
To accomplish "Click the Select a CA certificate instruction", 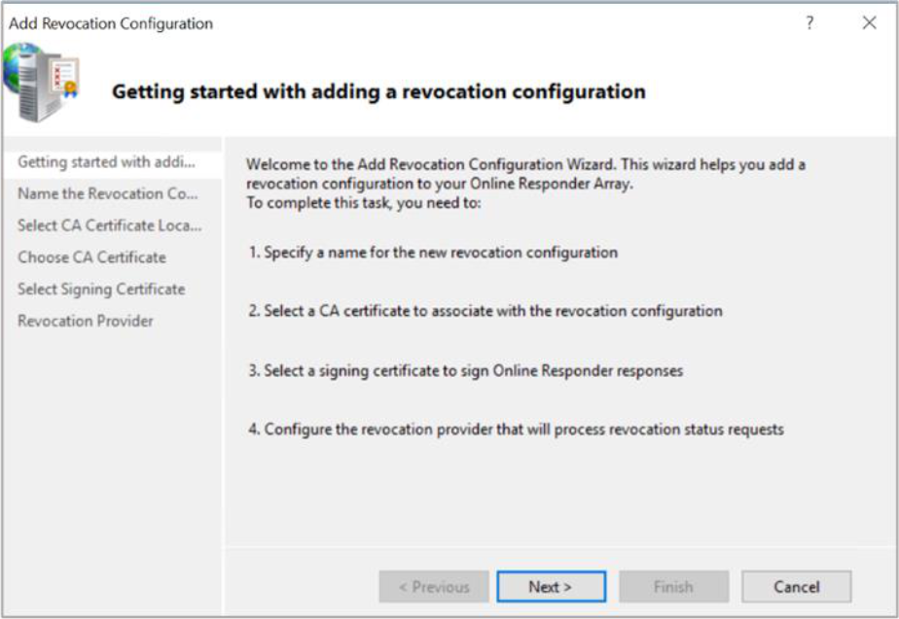I will pos(485,312).
